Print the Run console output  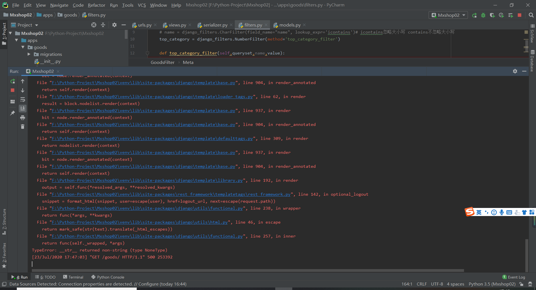point(23,118)
